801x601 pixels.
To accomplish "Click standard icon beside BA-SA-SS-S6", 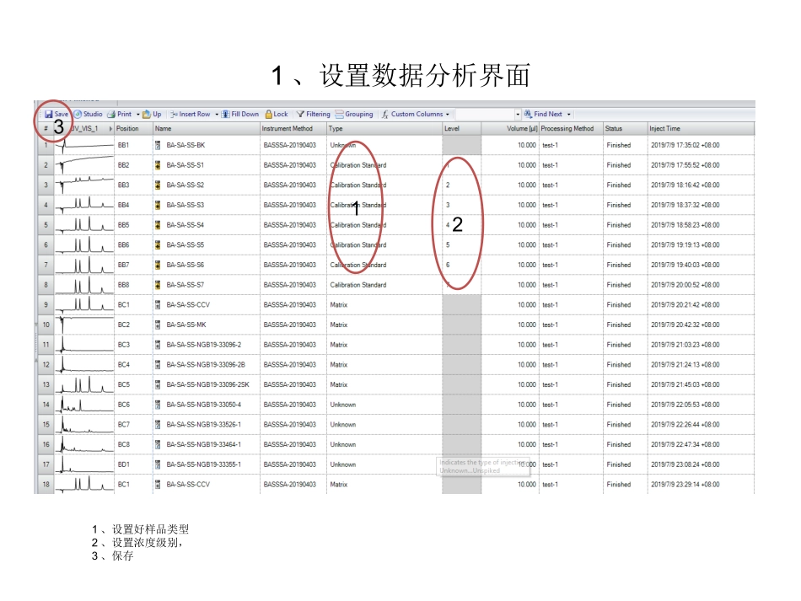I will pos(158,265).
